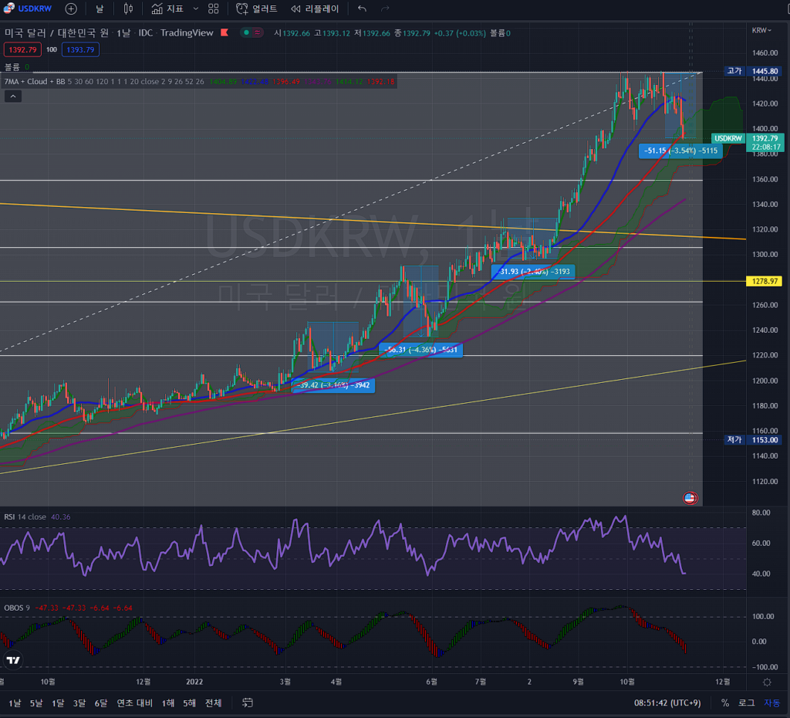The image size is (790, 718).
Task: Toggle 로그 logarithmic scale
Action: pos(747,703)
